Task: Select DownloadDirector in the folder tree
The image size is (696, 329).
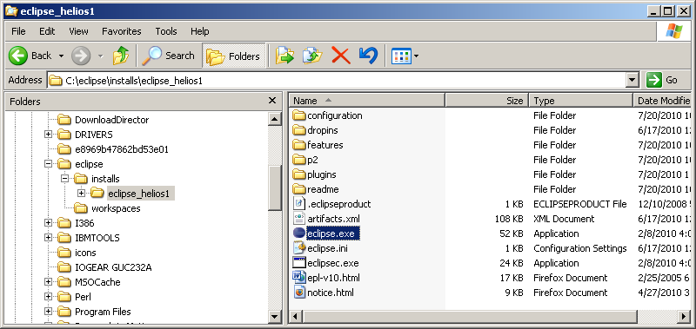Action: tap(112, 120)
